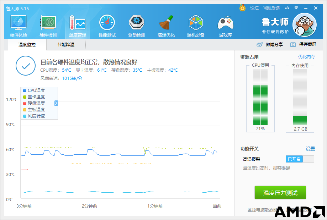Toggle 风扇转速 legend series
The width and height of the screenshot is (327, 220).
[34, 116]
